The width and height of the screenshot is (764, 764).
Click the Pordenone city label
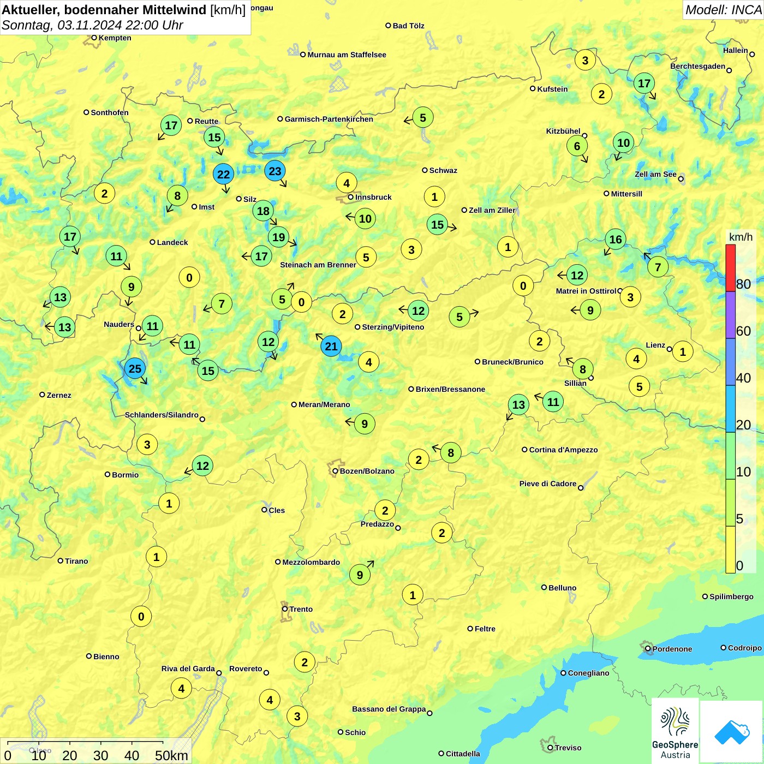[672, 649]
